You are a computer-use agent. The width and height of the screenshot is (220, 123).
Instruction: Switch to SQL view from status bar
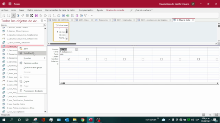click(x=210, y=115)
